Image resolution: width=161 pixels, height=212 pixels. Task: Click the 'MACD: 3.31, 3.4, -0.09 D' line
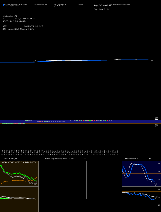[14, 21]
